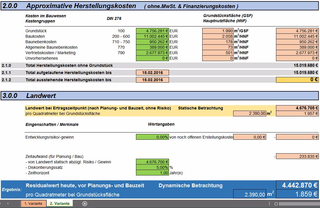Click the Residualwert result cell 4.442.870 €
320x208 pixels.
pyautogui.click(x=297, y=185)
